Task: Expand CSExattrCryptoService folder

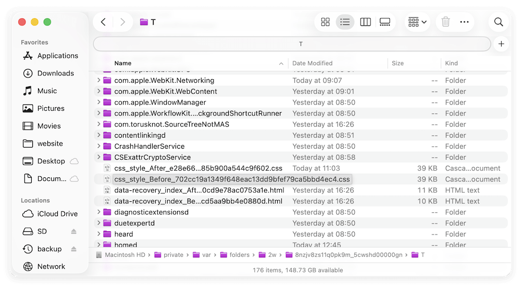Action: (98, 157)
